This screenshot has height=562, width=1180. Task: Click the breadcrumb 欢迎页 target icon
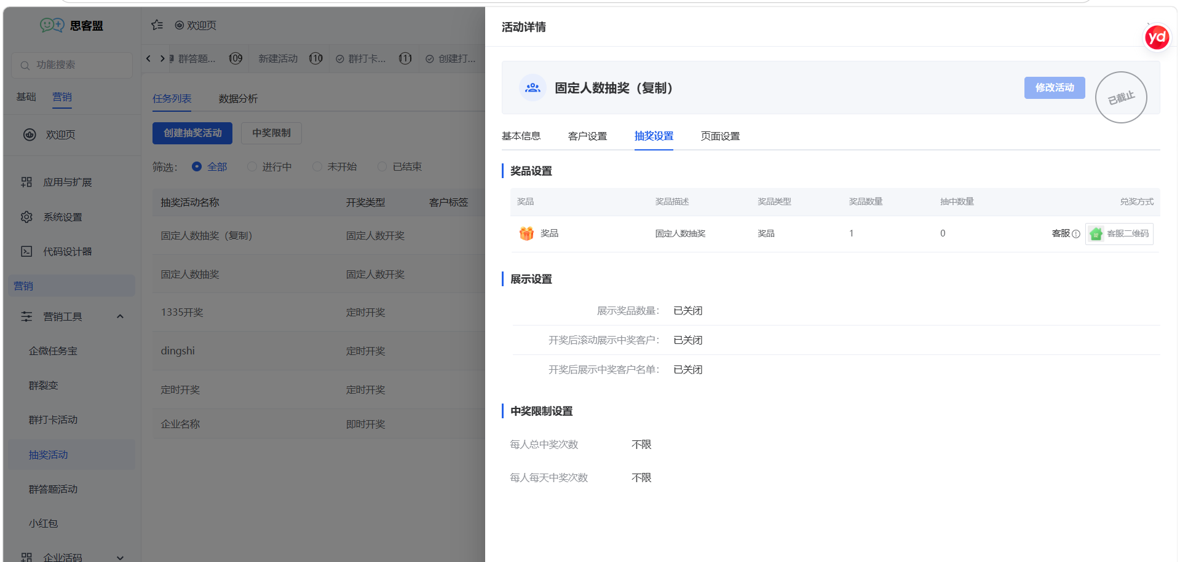coord(180,25)
